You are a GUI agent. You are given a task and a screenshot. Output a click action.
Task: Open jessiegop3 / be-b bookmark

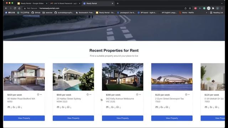[126, 13]
